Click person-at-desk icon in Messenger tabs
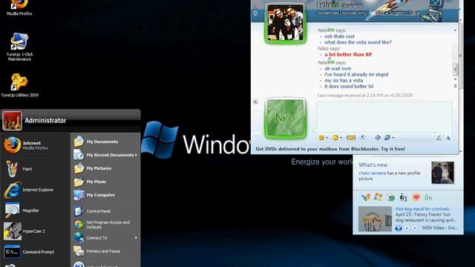This screenshot has height=267, width=475. point(403,197)
